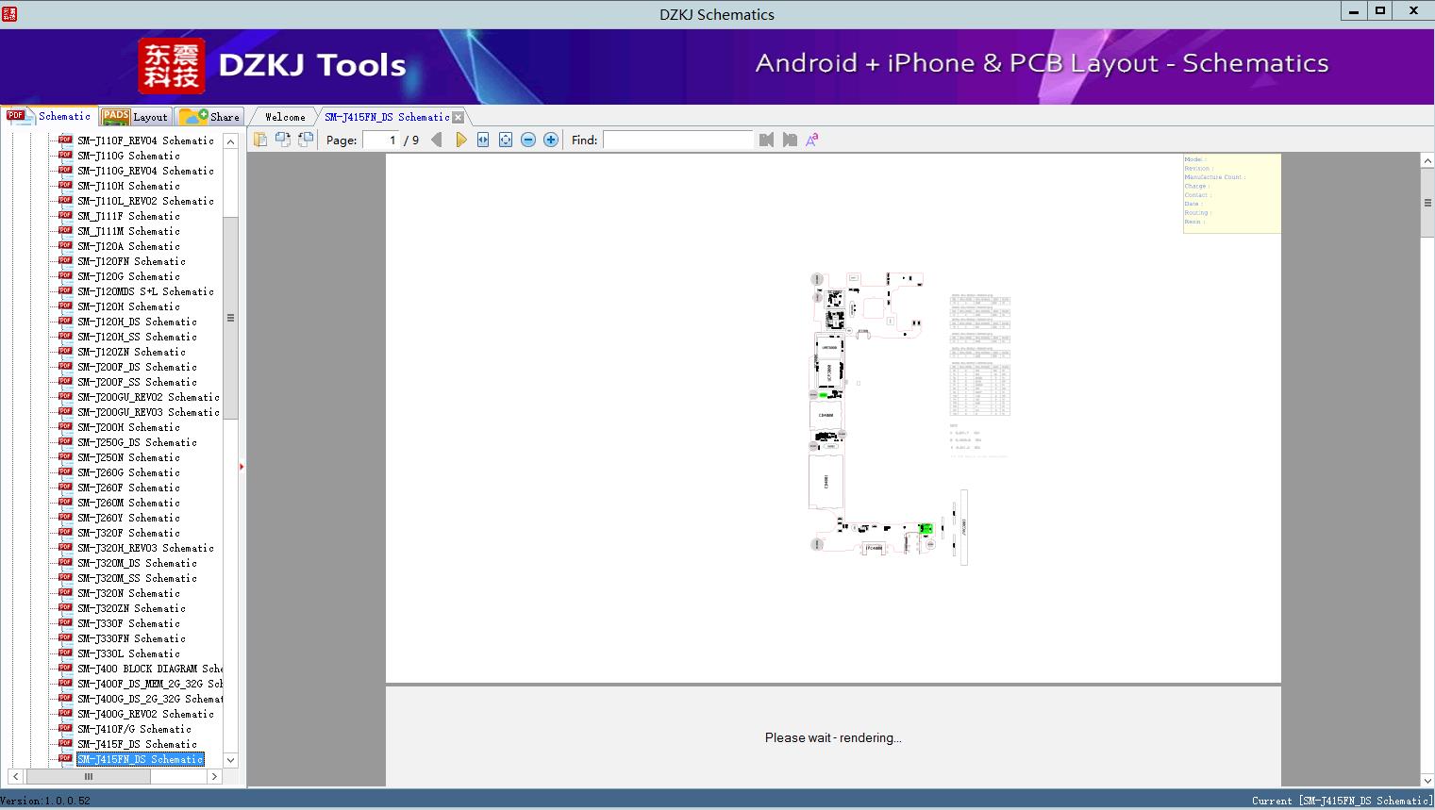Go to the previous page
Image resolution: width=1435 pixels, height=810 pixels.
(436, 140)
